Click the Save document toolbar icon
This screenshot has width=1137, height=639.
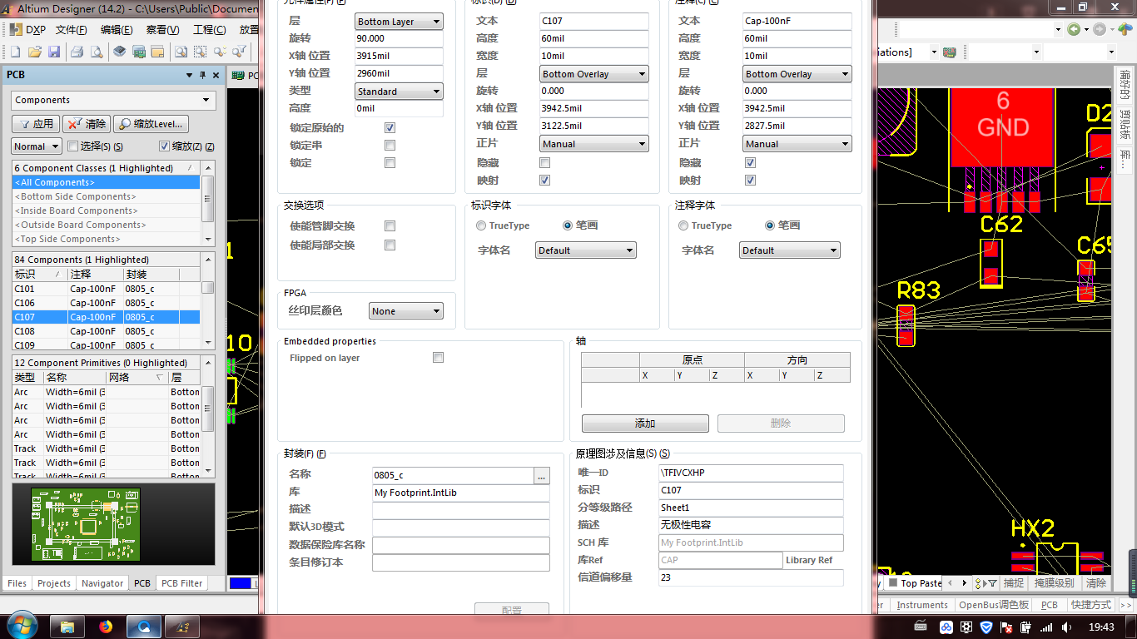click(x=54, y=52)
